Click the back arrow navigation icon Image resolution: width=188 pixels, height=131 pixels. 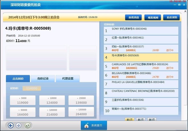click(11, 125)
